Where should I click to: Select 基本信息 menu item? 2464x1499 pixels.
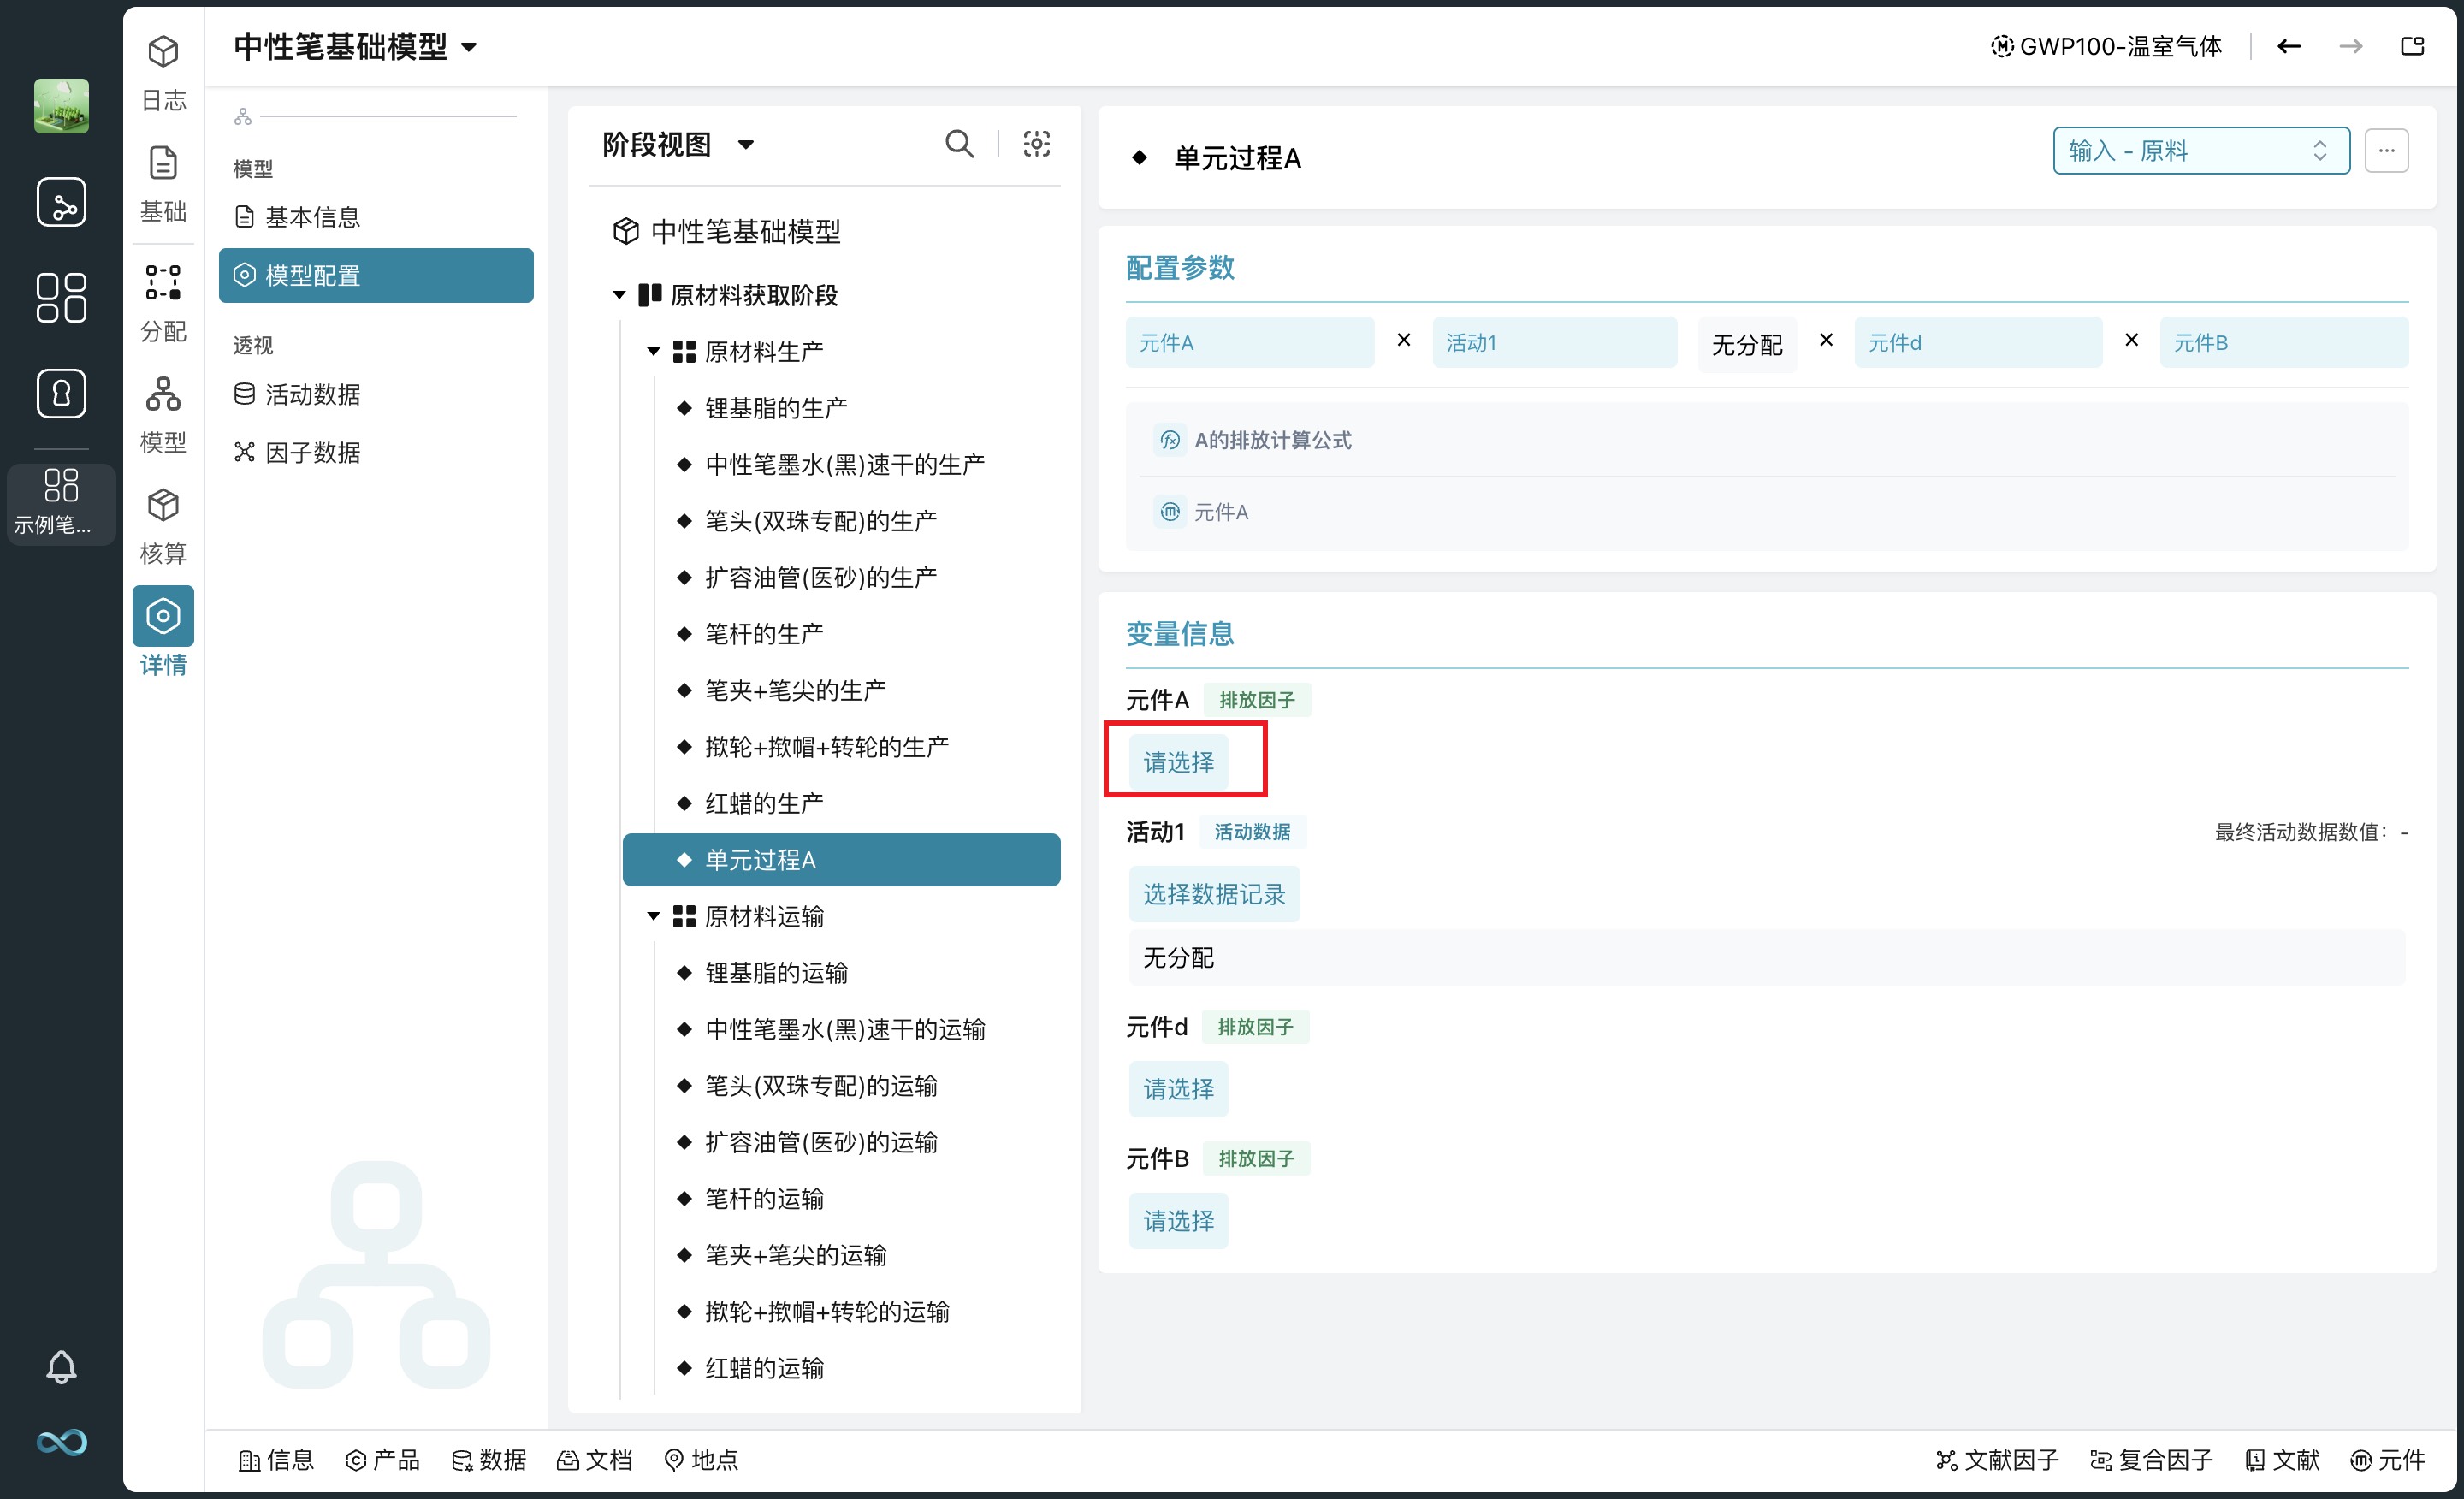pos(312,217)
